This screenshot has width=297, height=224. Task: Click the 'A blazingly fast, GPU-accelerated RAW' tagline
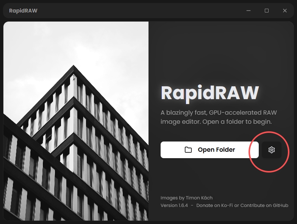coord(219,113)
